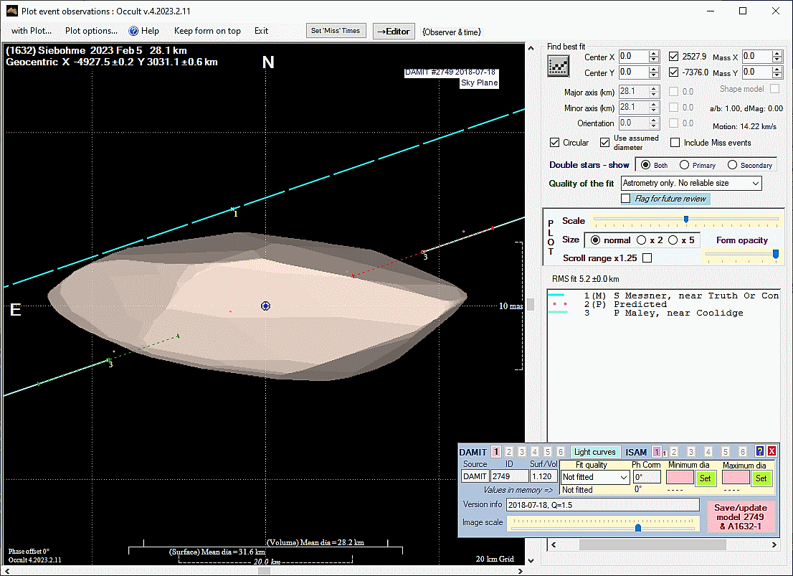Select the Primary double star radio button
The width and height of the screenshot is (793, 576).
(684, 165)
